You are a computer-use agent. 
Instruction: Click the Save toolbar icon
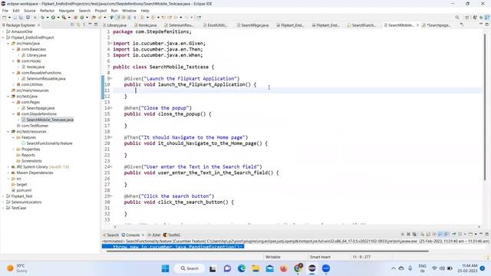coord(15,18)
